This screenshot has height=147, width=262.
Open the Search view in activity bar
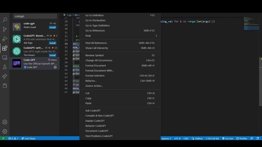tap(5, 20)
